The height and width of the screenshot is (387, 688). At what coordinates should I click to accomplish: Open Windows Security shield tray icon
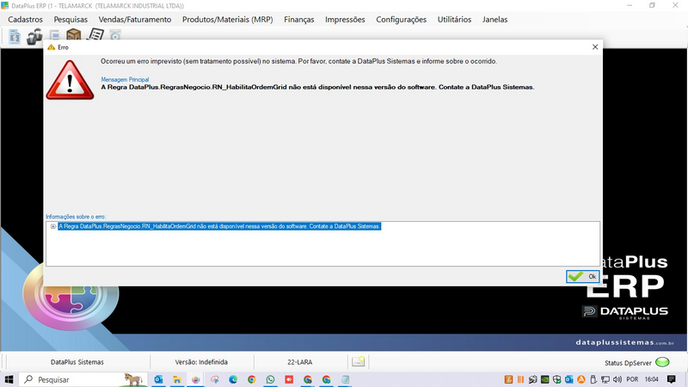(x=556, y=379)
